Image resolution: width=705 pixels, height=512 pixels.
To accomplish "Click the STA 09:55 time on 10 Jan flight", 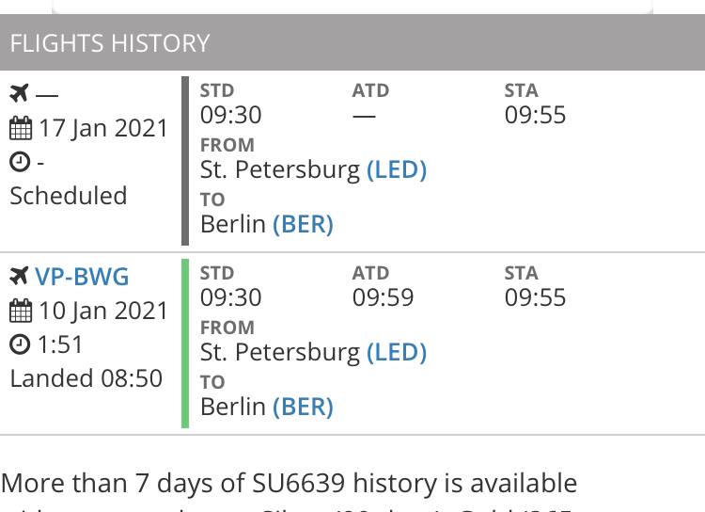I will coord(535,297).
